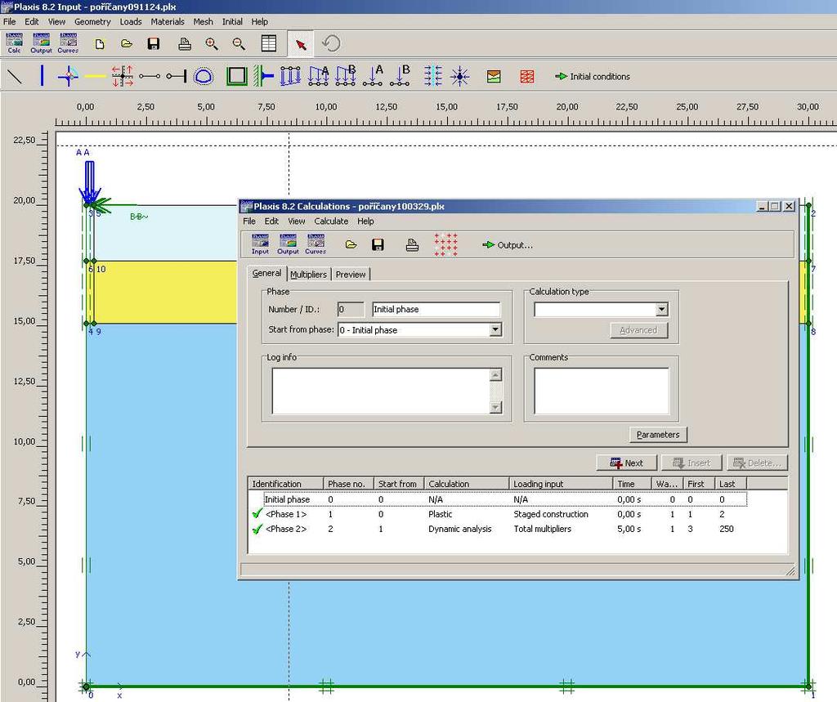Open Mesh menu in Input window
The width and height of the screenshot is (837, 702).
203,21
